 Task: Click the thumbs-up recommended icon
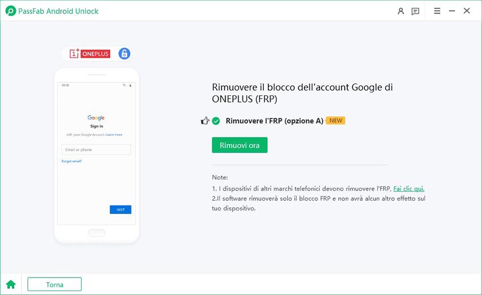pyautogui.click(x=205, y=121)
